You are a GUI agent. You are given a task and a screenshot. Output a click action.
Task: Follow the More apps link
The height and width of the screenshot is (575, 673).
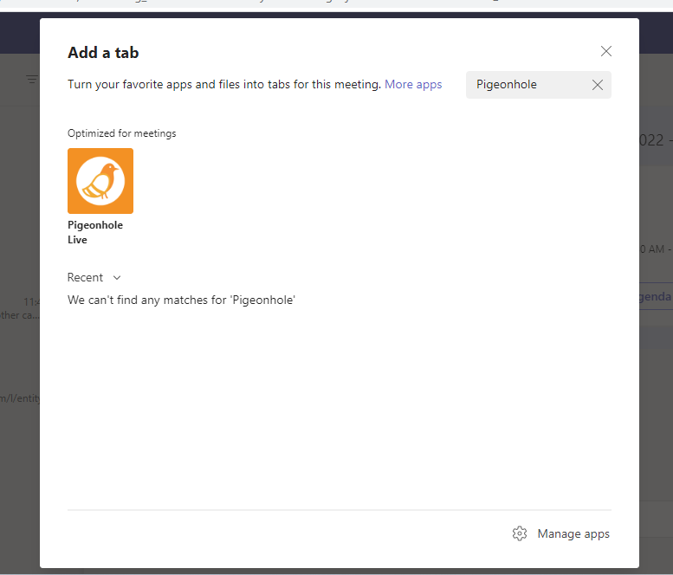[413, 85]
